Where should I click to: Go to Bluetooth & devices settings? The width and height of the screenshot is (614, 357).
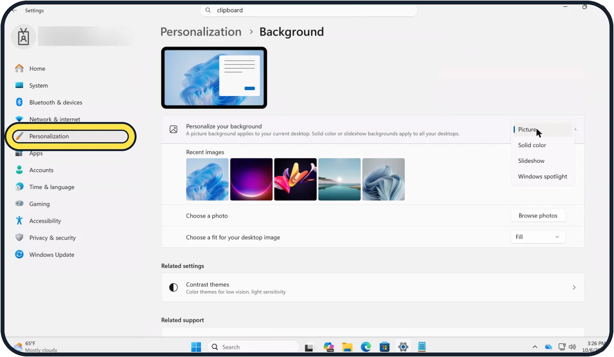pyautogui.click(x=55, y=102)
